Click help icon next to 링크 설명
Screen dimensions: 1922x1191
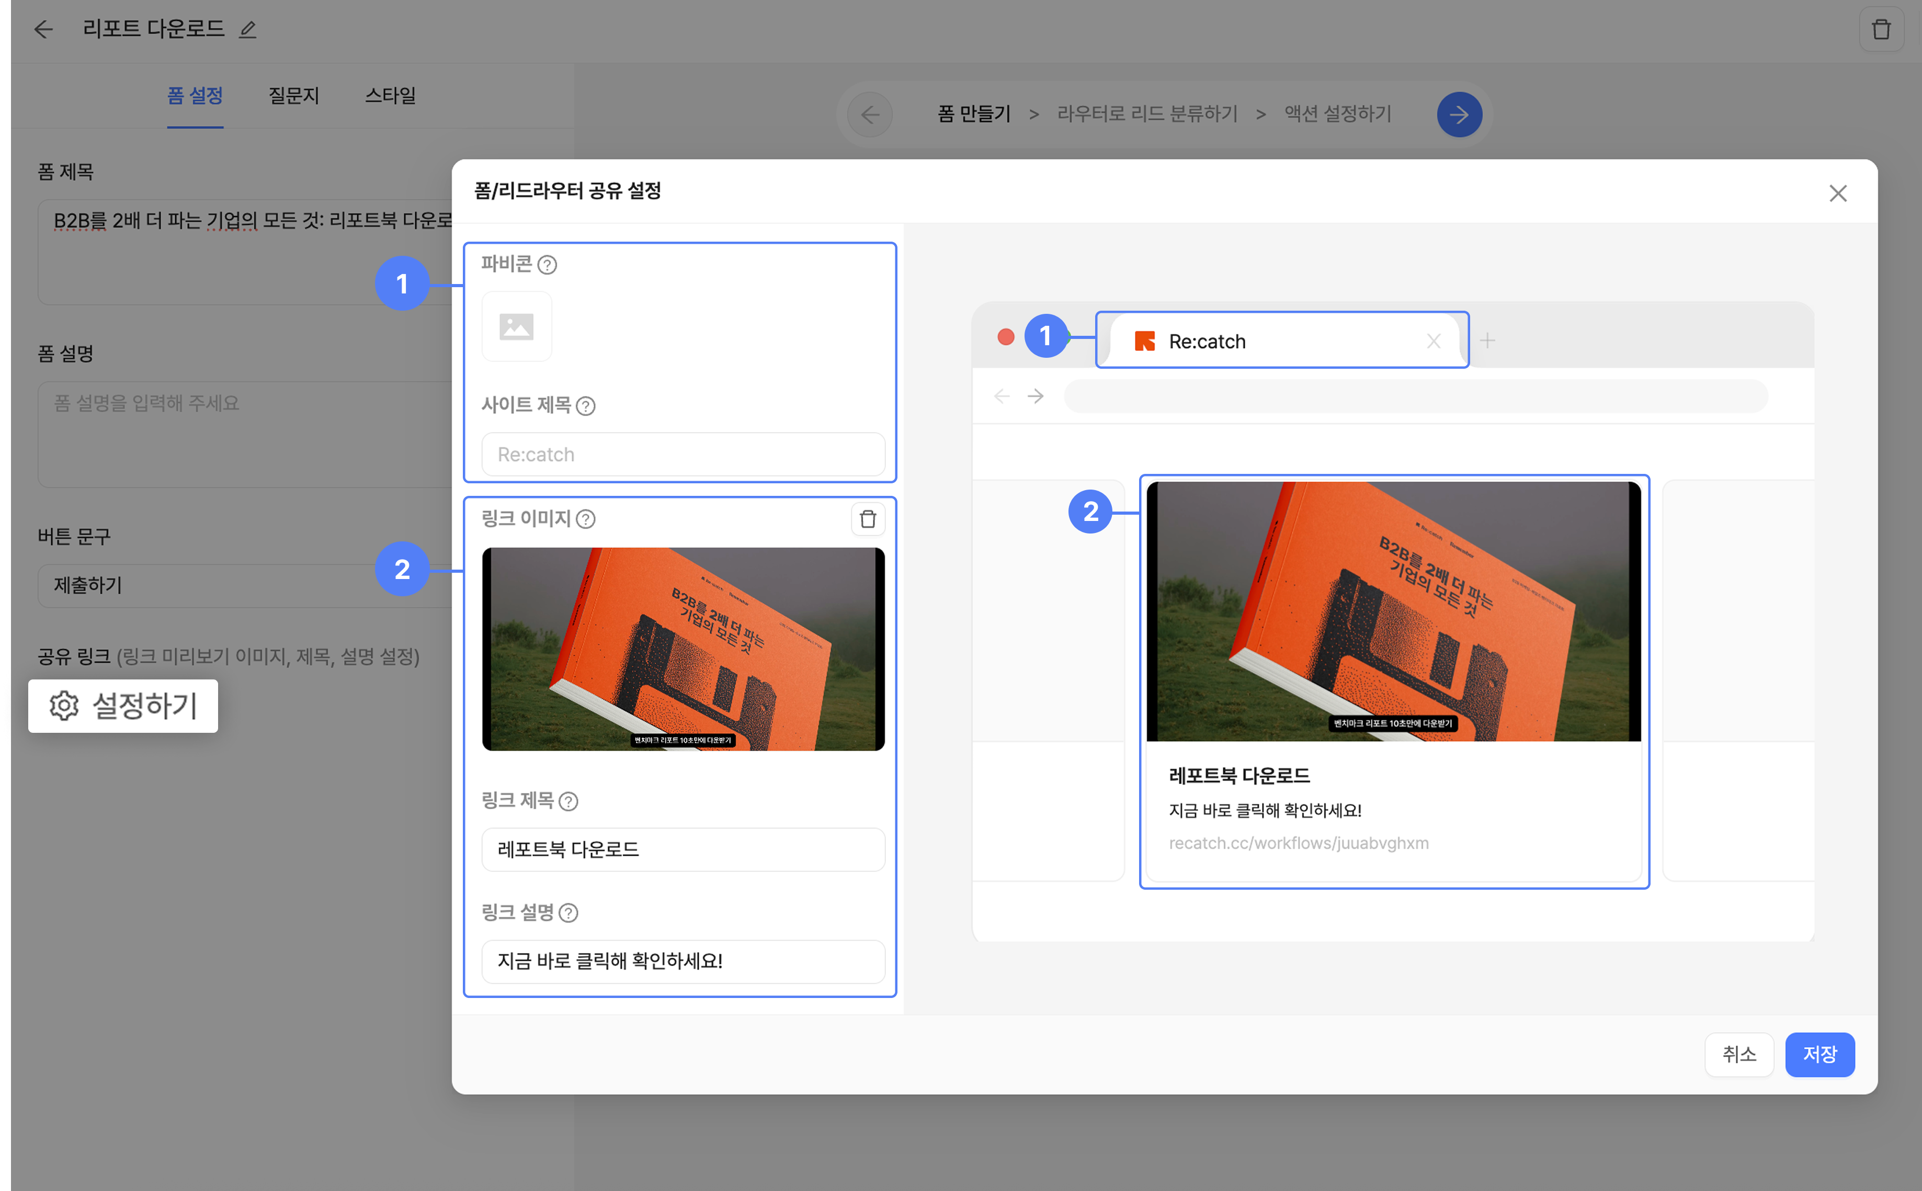coord(568,913)
